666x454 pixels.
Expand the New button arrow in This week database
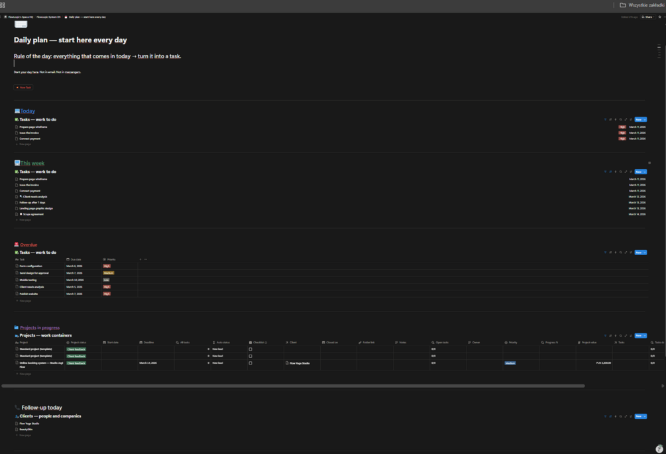645,172
